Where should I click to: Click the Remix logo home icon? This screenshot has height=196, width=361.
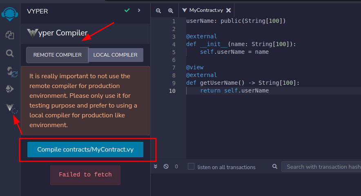(x=9, y=13)
